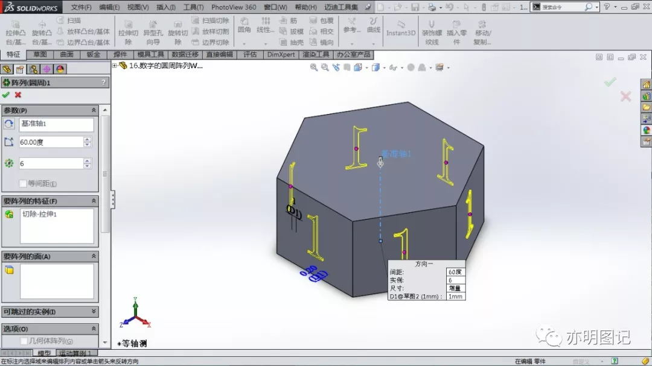Click the empty 要阵列的面 faces selection box
652x366 pixels.
click(57, 281)
